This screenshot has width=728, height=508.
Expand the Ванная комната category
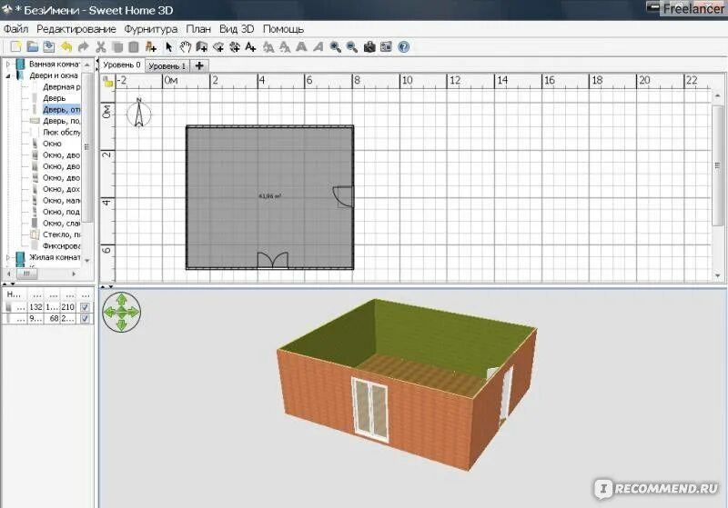[8, 64]
